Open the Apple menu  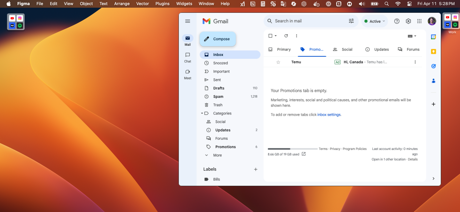(9, 4)
